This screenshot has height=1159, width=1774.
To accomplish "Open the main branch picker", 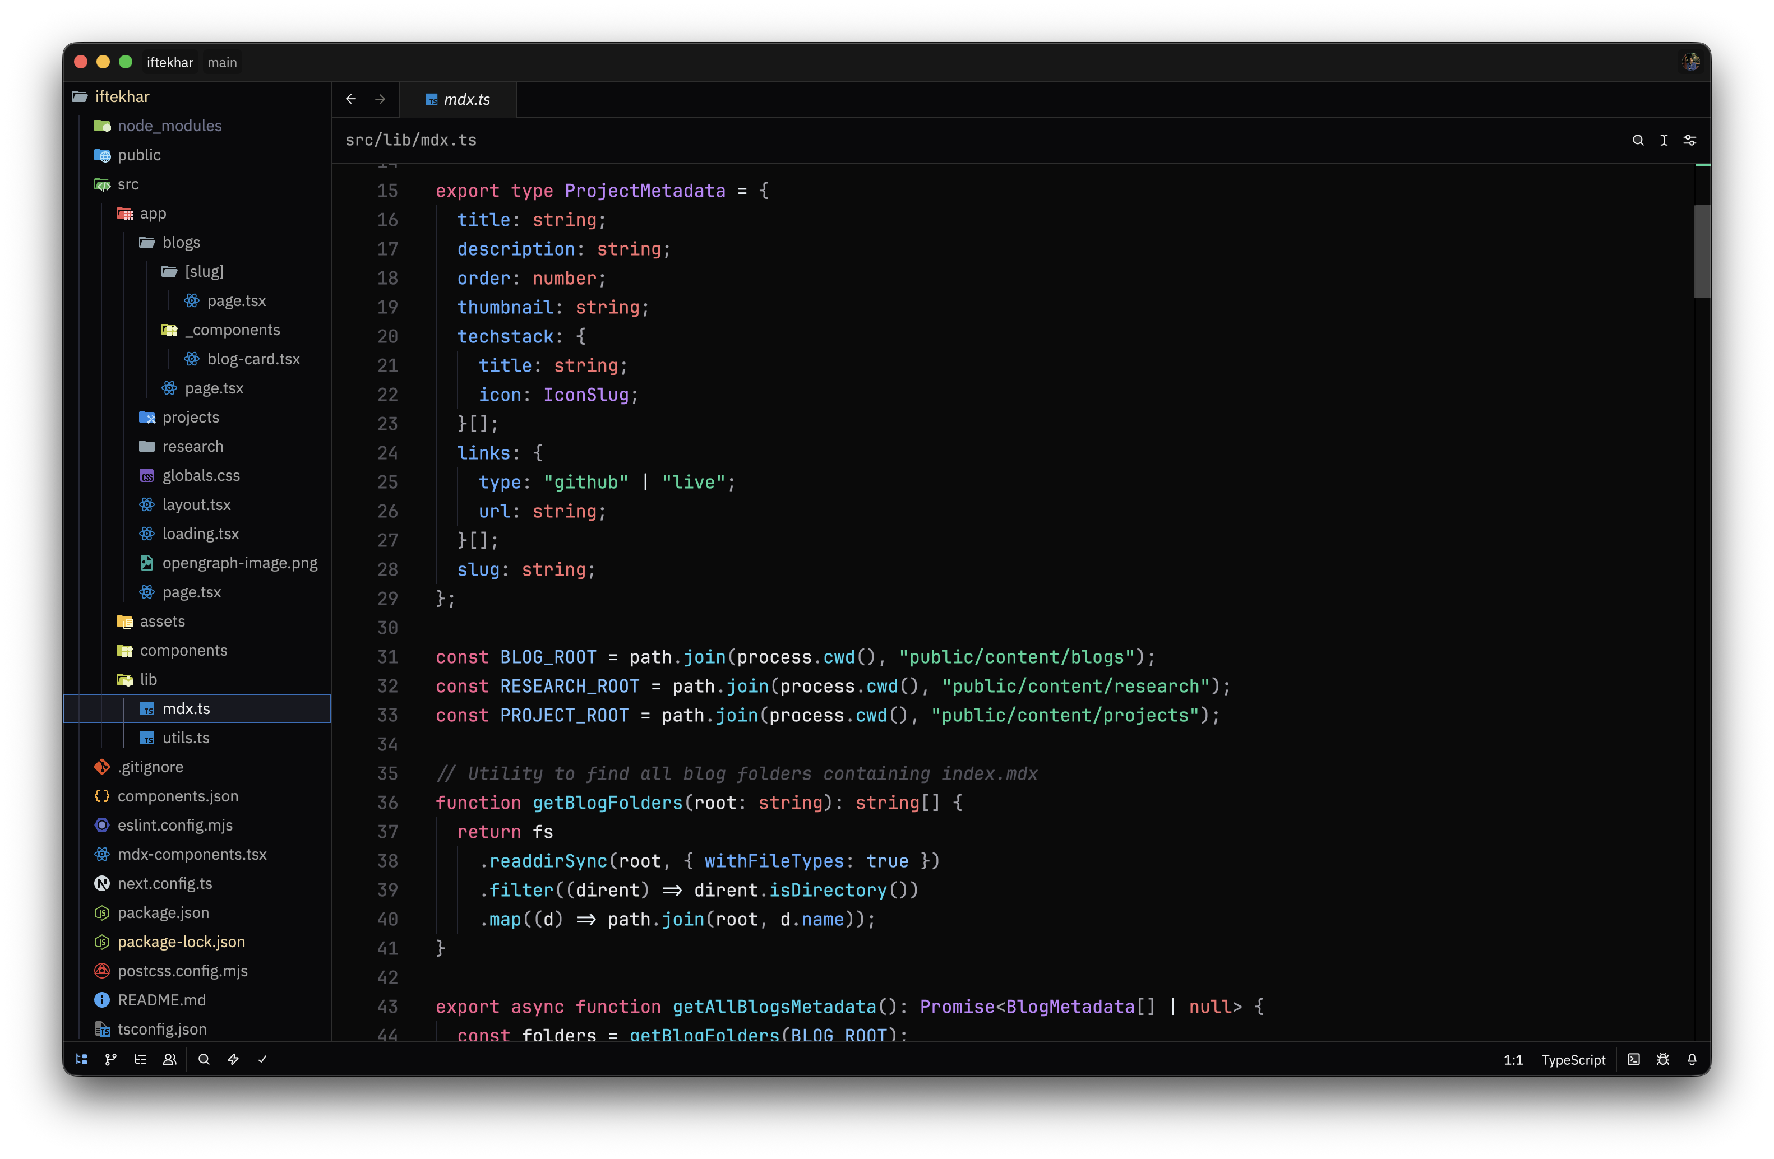I will [222, 63].
